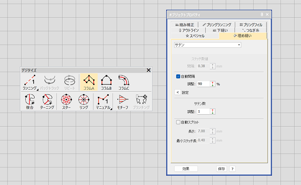The height and width of the screenshot is (185, 301).
Task: Click the 保存 button
Action: tap(222, 169)
